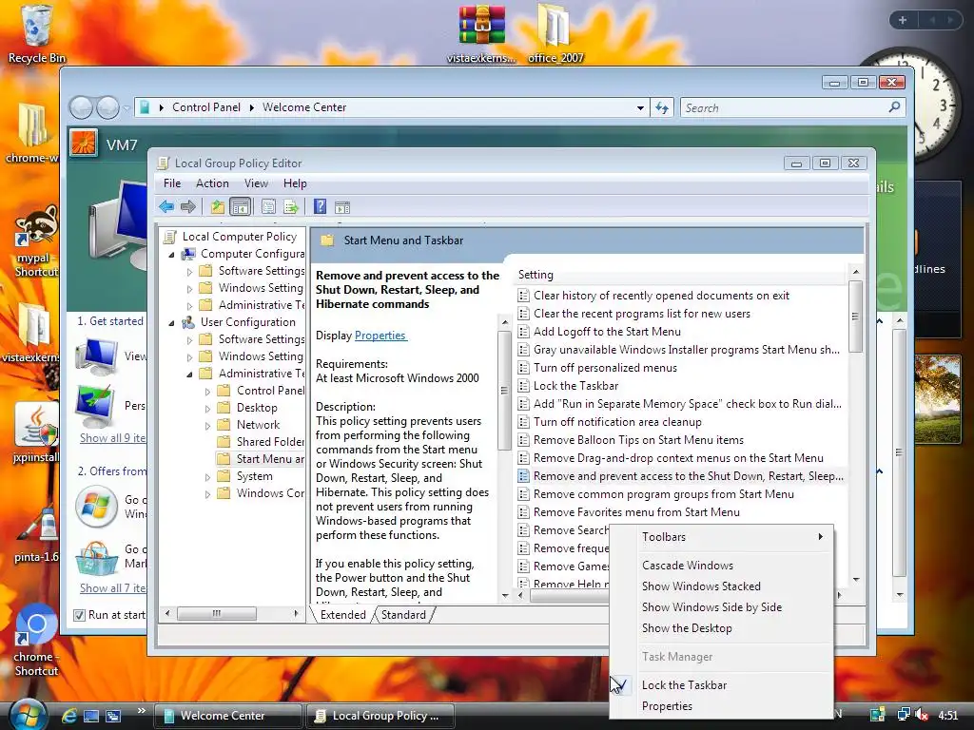Expand the Toolbars submenu arrow
Image resolution: width=974 pixels, height=730 pixels.
tap(821, 536)
